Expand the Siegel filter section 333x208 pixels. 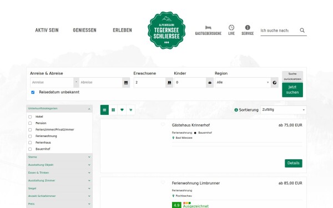pos(59,189)
